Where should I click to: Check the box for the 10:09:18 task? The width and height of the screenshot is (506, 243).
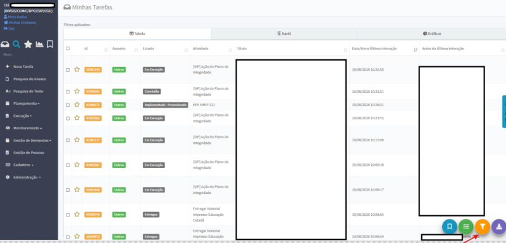[x=68, y=165]
